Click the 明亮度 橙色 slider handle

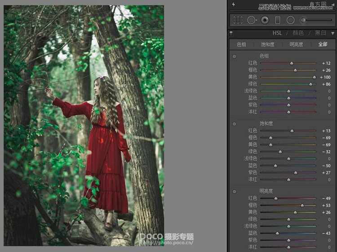(302, 205)
